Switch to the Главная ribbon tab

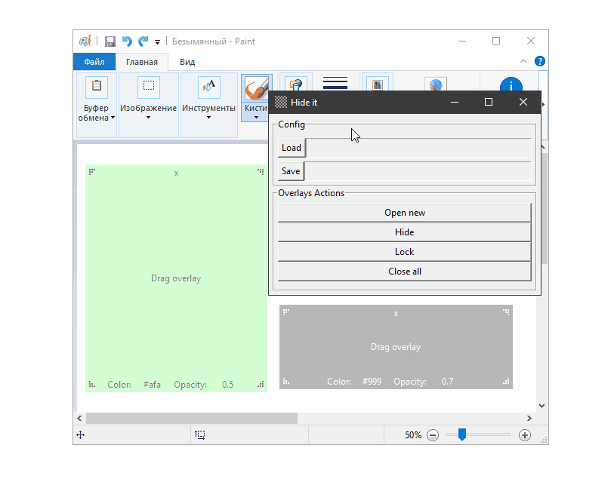click(142, 62)
